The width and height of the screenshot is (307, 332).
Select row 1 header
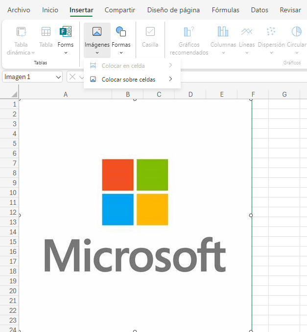9,104
